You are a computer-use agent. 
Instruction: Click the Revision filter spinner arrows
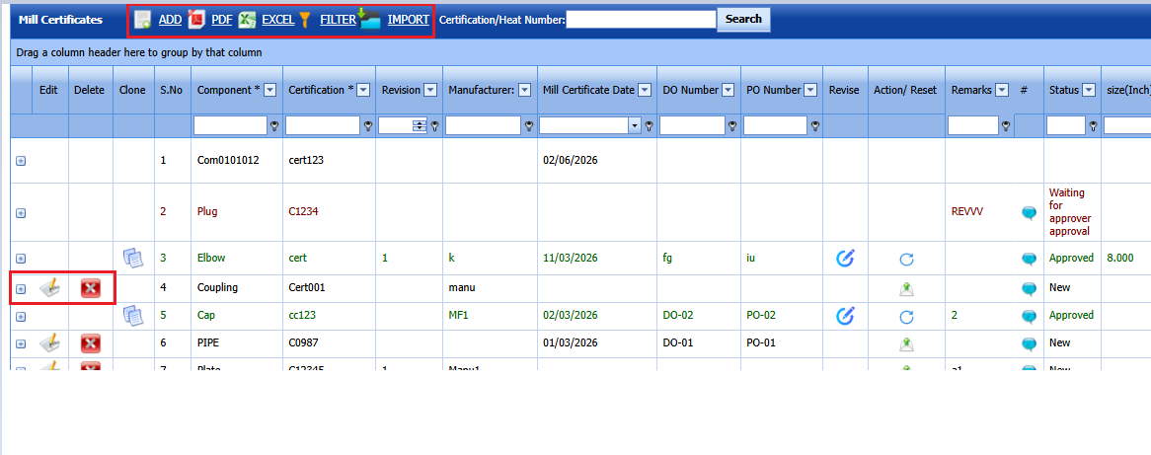[420, 126]
